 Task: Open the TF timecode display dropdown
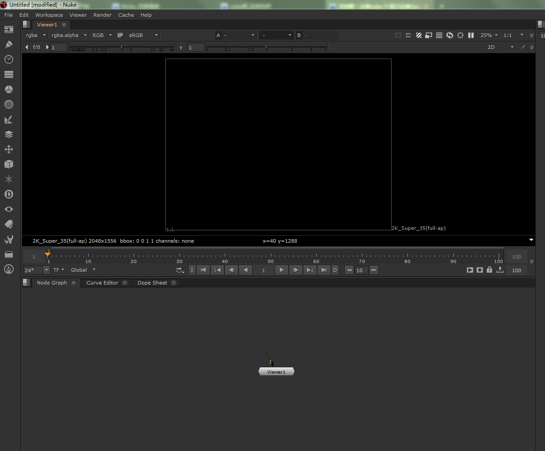pyautogui.click(x=59, y=270)
